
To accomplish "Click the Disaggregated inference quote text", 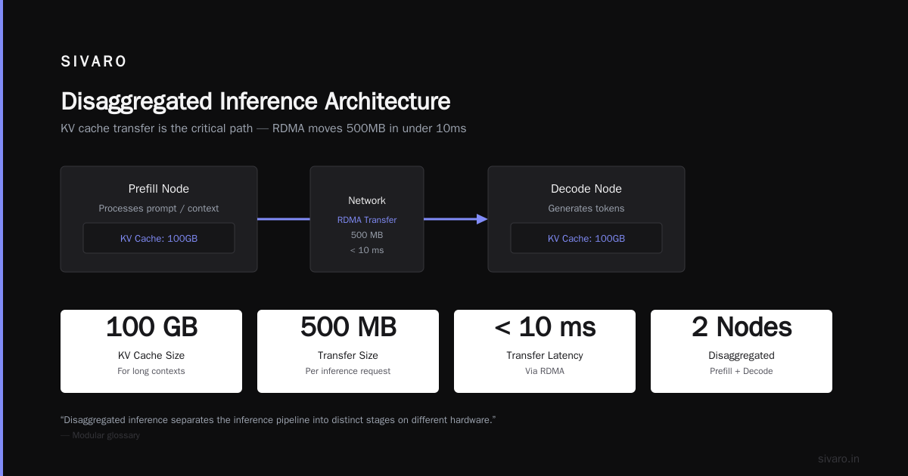I will [x=278, y=419].
